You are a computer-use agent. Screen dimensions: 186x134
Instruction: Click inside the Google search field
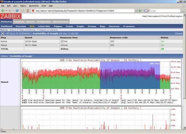pos(165,11)
